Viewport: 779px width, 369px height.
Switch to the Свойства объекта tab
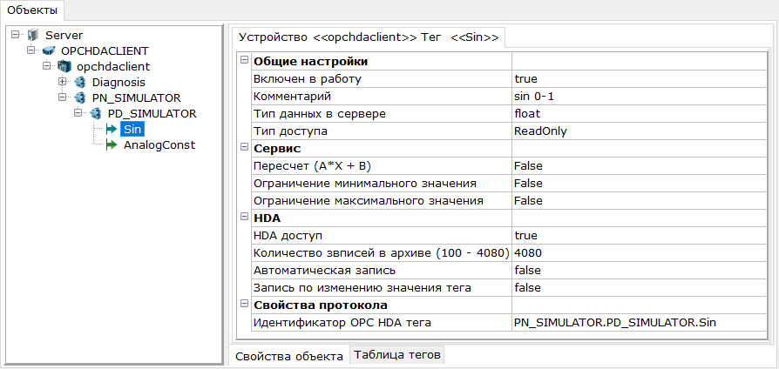click(x=289, y=356)
